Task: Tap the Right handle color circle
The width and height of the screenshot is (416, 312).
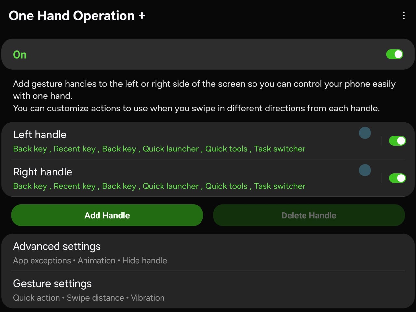Action: click(365, 170)
